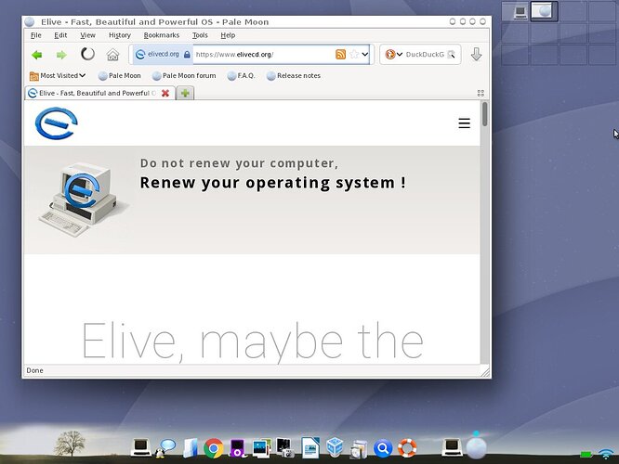Screen dimensions: 619x464
Task: Open the hamburger menu on Elive page
Action: (x=465, y=123)
